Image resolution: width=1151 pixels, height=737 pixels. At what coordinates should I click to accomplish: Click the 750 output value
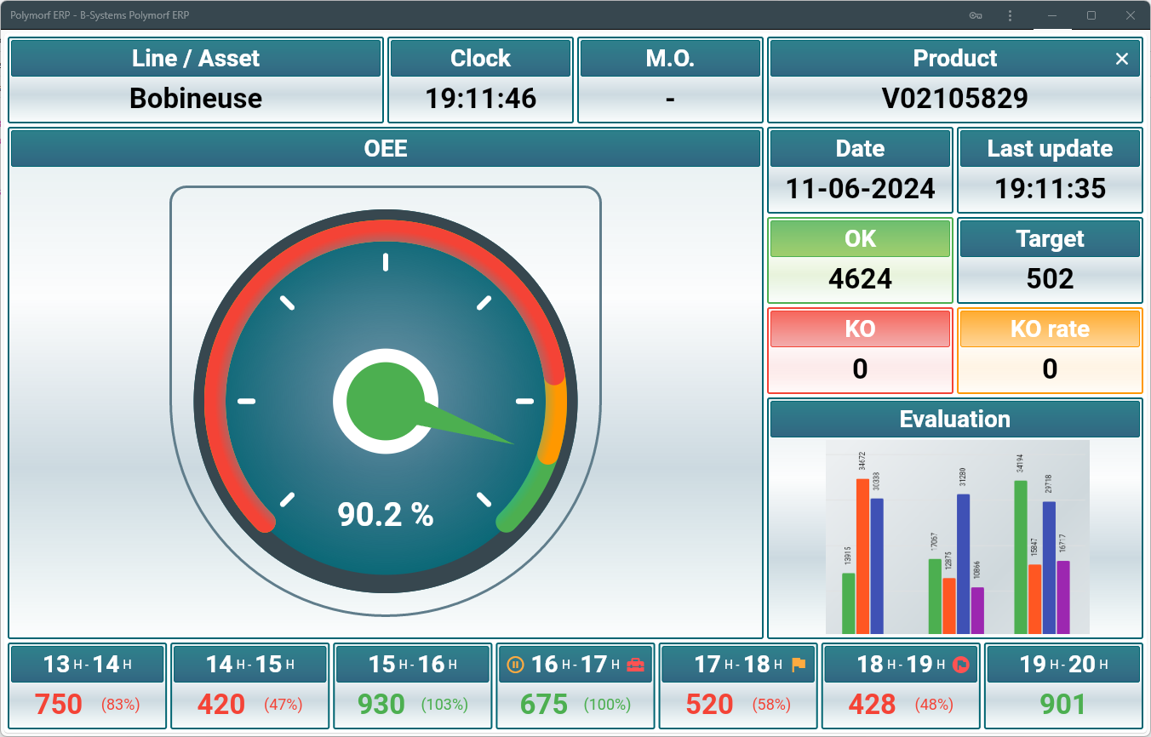59,705
